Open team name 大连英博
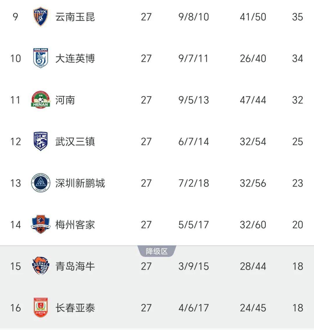Image resolution: width=314 pixels, height=330 pixels. [75, 58]
